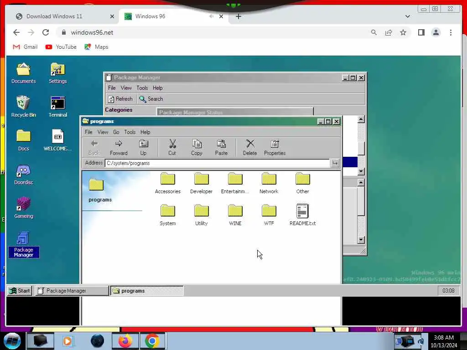
Task: Select the System folder
Action: (168, 215)
